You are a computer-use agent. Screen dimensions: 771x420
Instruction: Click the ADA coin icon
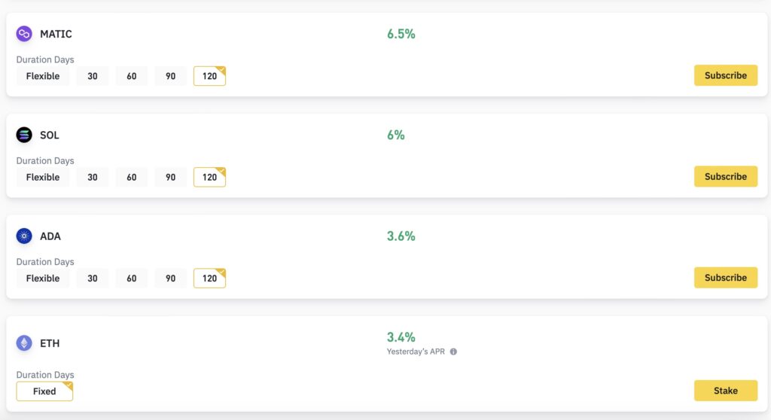coord(24,236)
